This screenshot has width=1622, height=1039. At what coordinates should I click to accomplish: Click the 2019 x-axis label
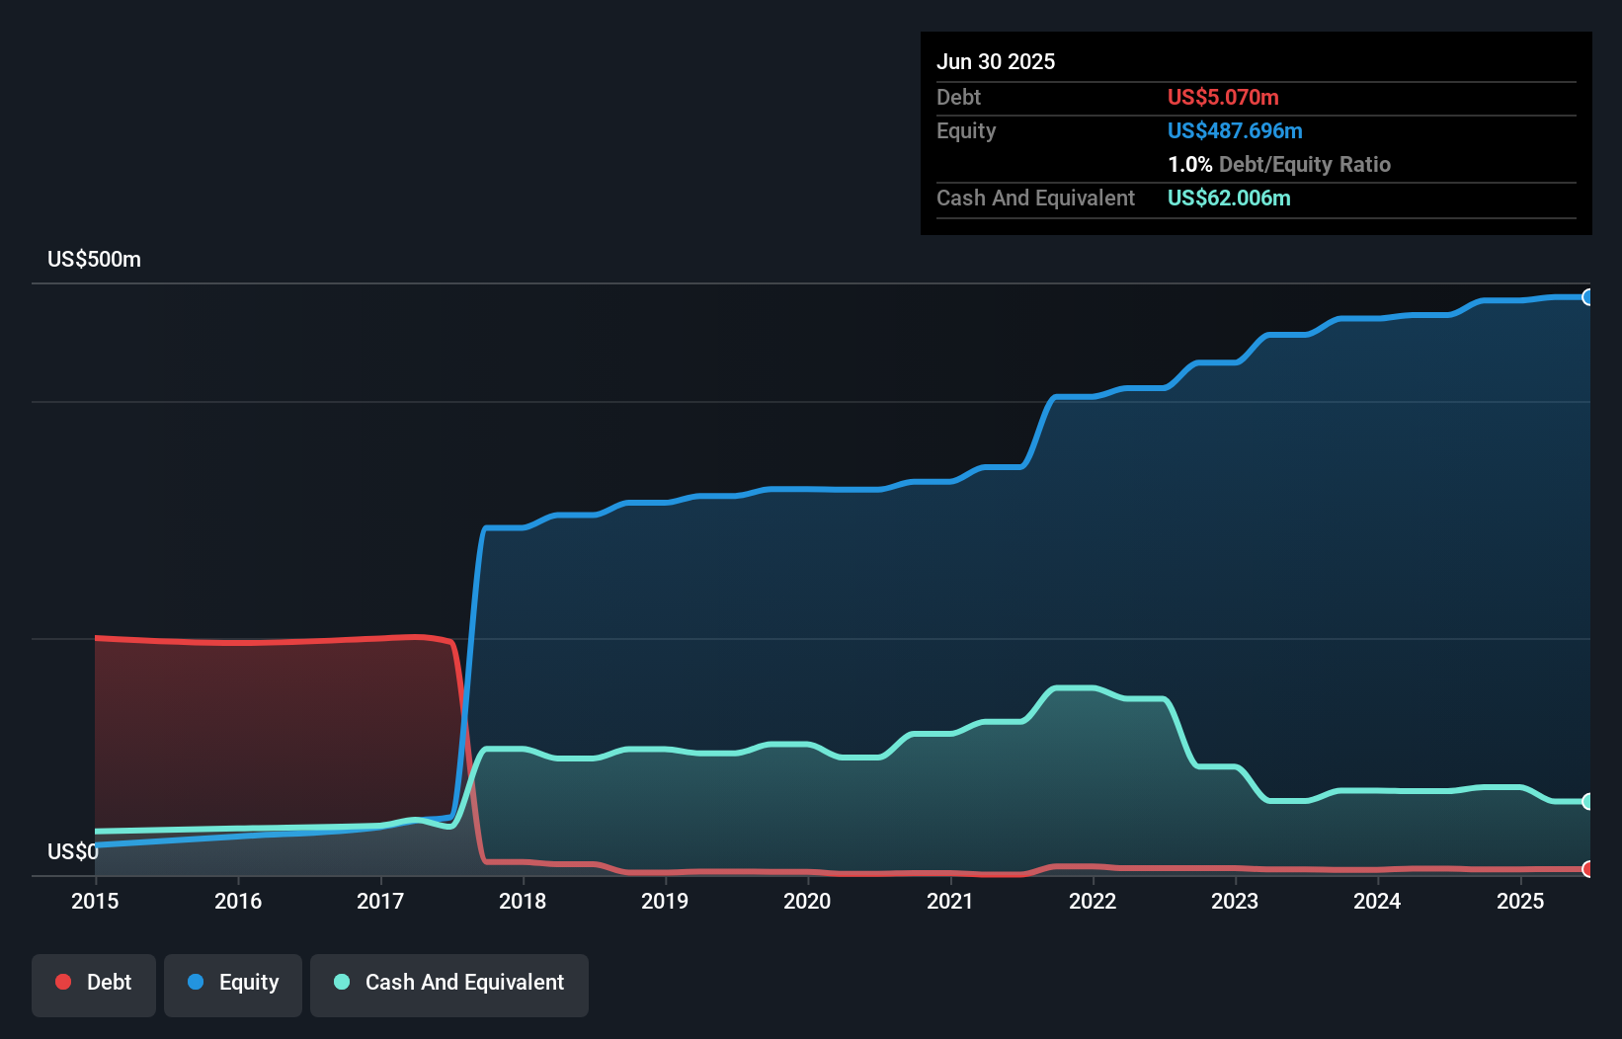tap(665, 901)
